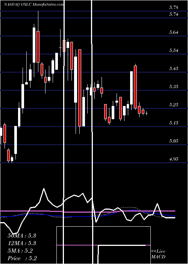Image resolution: width=188 pixels, height=264 pixels.
Task: Click the <<Live MACD label
Action: tap(158, 254)
